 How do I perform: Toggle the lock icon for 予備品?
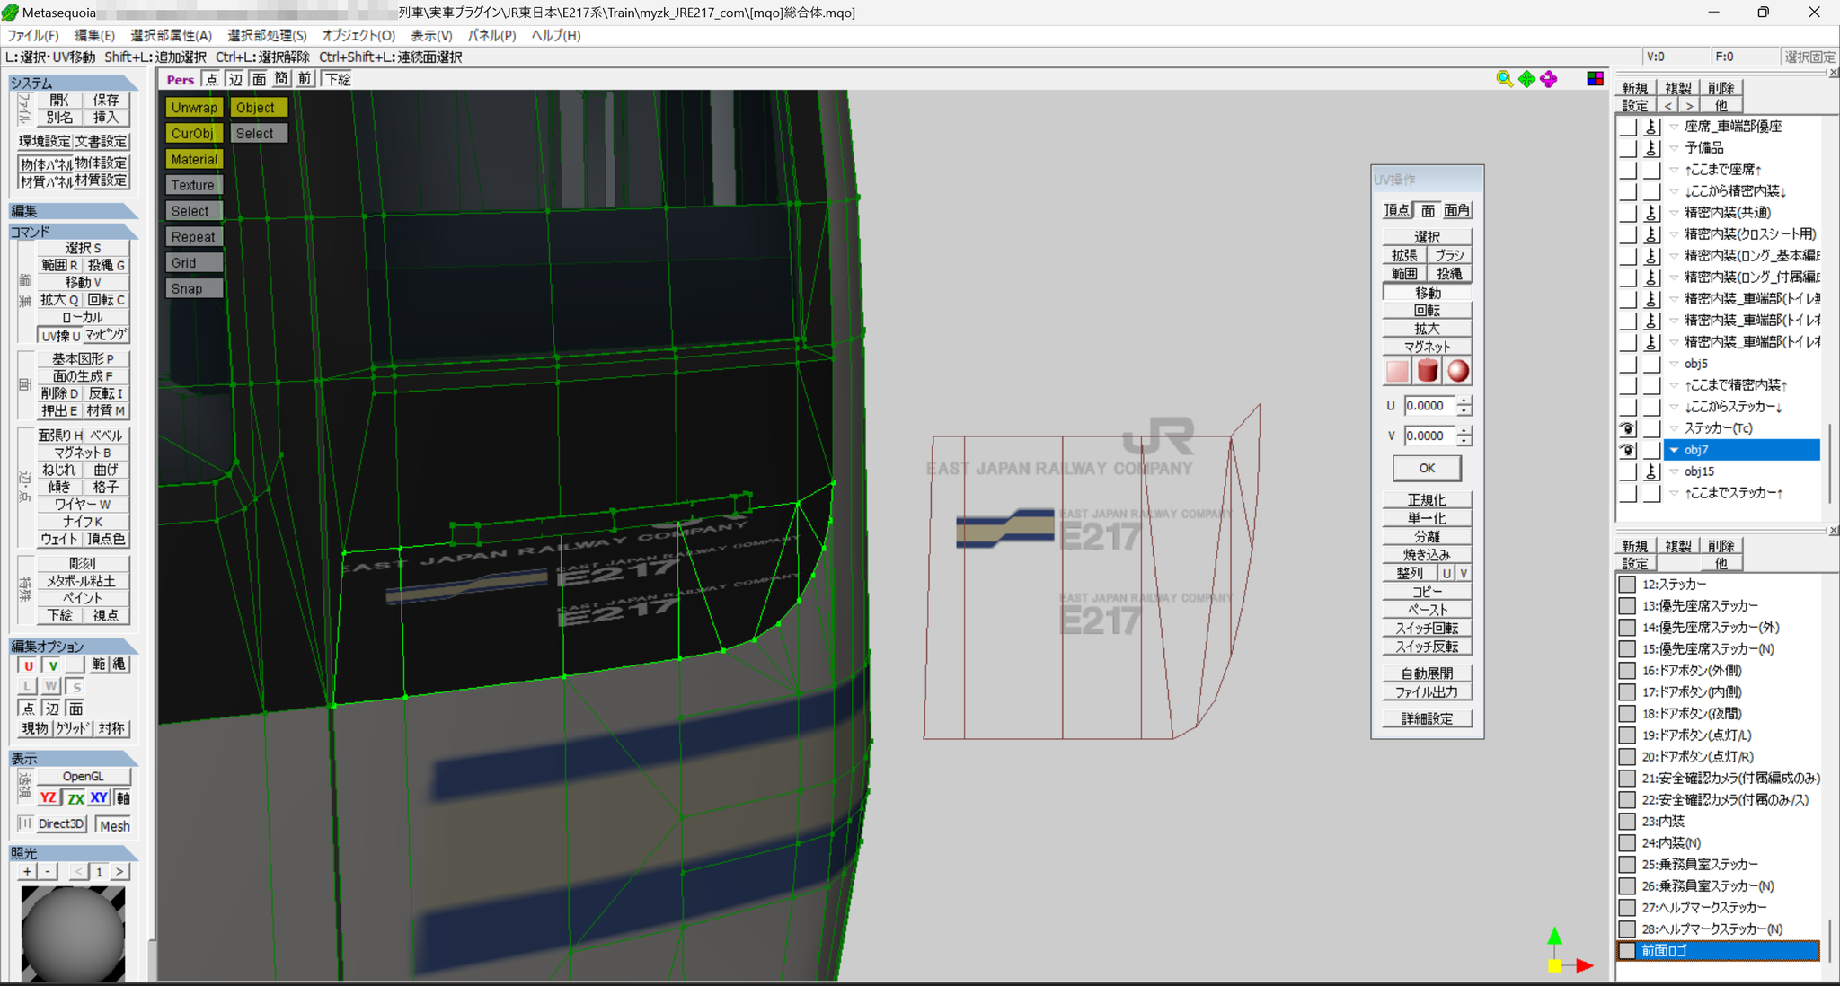coord(1651,148)
